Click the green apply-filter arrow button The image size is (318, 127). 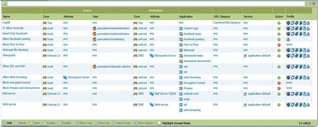click(308, 4)
